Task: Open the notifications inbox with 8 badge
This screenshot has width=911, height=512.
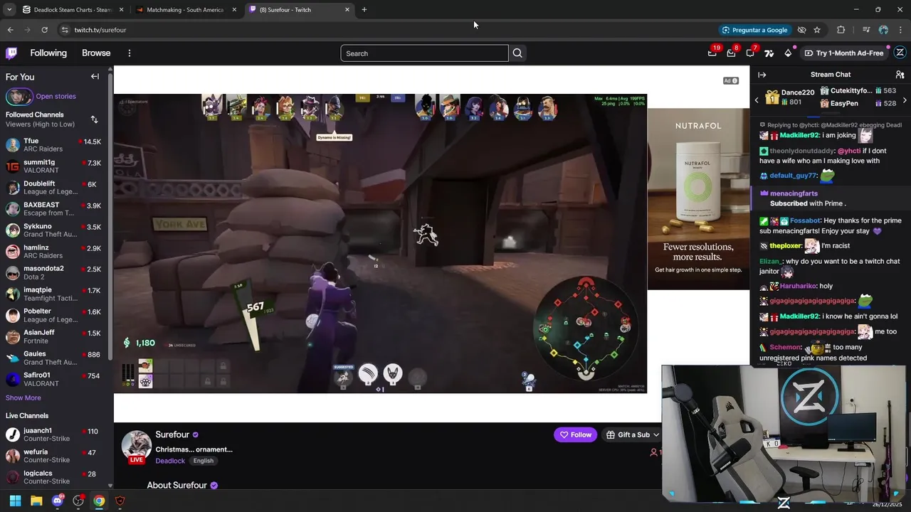Action: [731, 53]
